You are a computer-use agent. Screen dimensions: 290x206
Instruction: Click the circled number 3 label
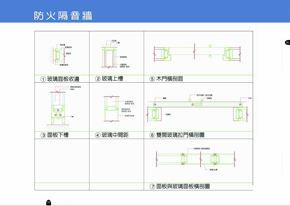(x=43, y=135)
